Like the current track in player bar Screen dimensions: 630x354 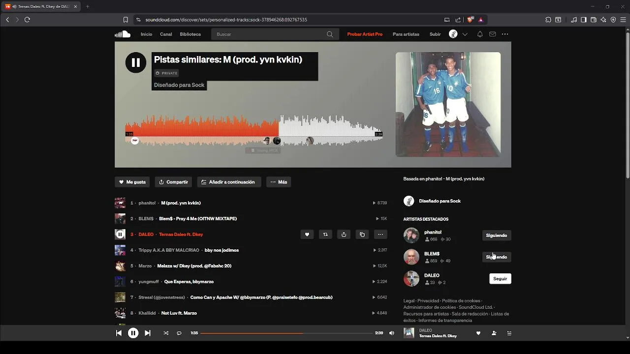[x=478, y=333]
